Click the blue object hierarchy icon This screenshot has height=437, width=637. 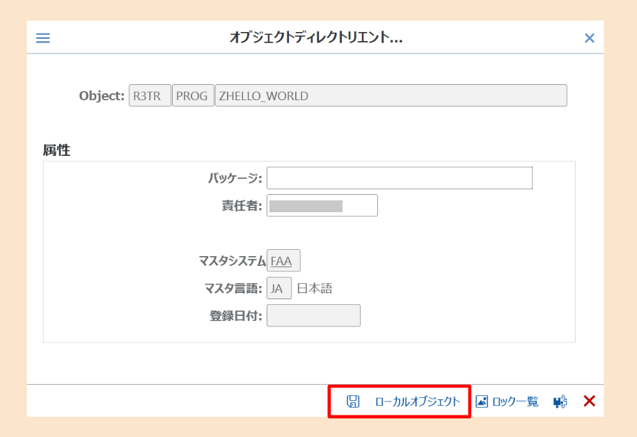point(560,402)
